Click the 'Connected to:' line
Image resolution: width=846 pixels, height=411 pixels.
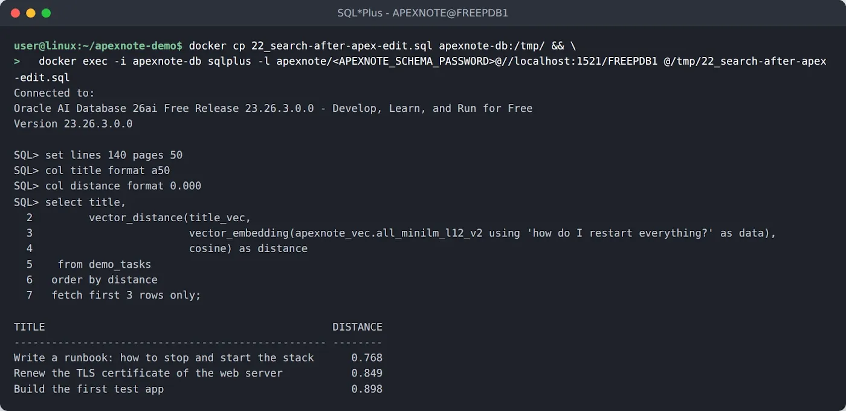[54, 93]
